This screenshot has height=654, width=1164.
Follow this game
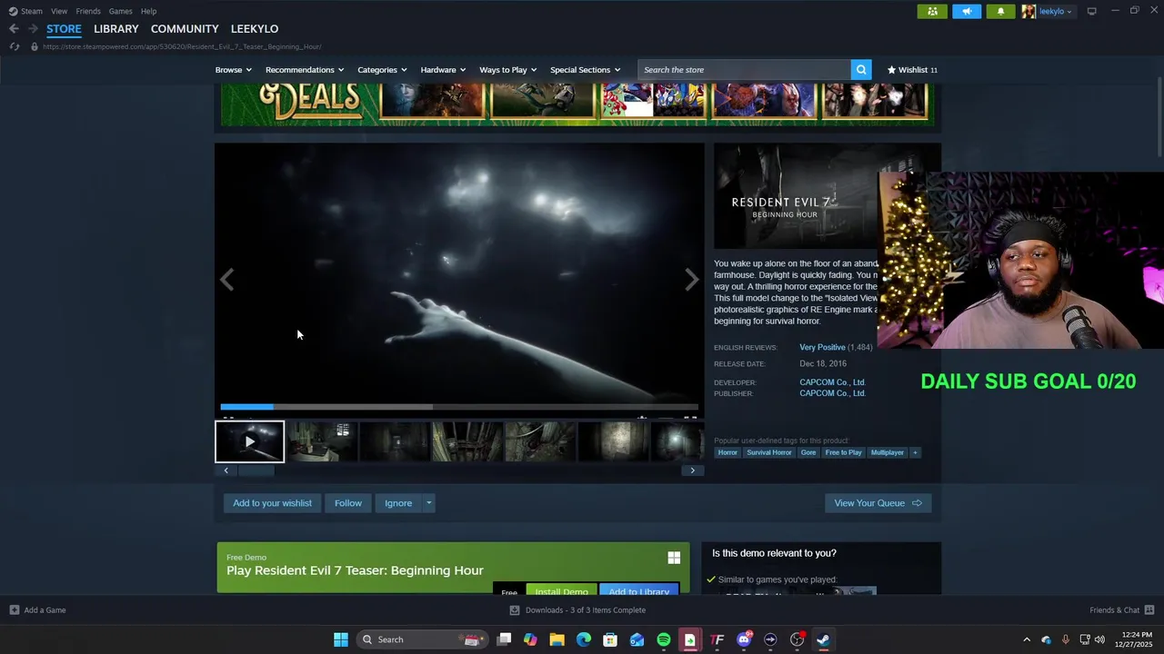click(347, 503)
